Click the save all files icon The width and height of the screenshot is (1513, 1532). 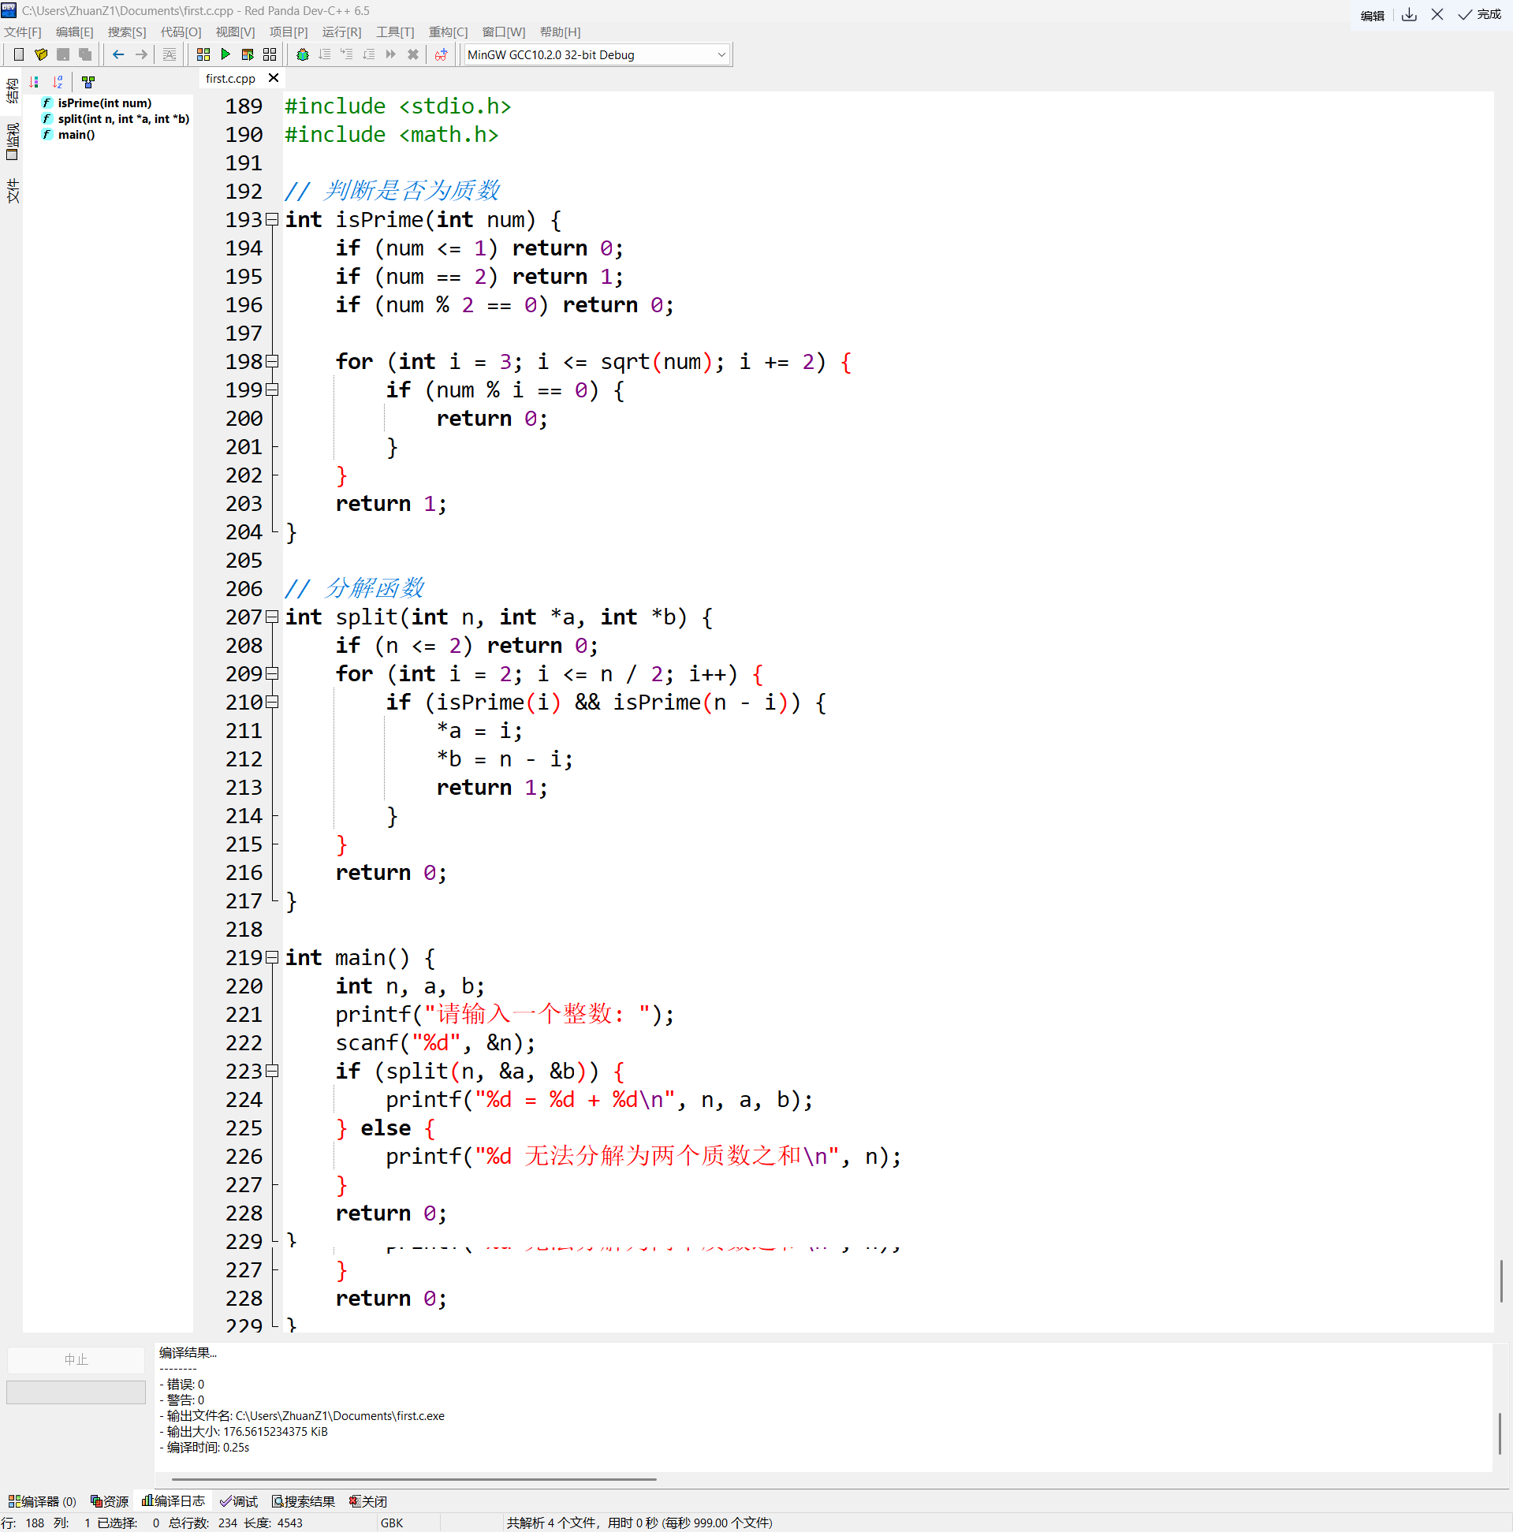[86, 54]
